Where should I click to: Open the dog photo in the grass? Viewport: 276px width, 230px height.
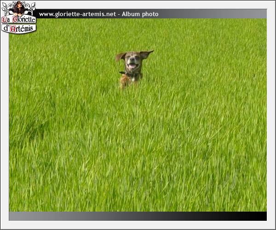click(x=138, y=115)
